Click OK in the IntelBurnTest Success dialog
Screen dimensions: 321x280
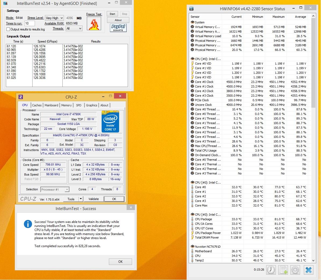tap(120, 261)
